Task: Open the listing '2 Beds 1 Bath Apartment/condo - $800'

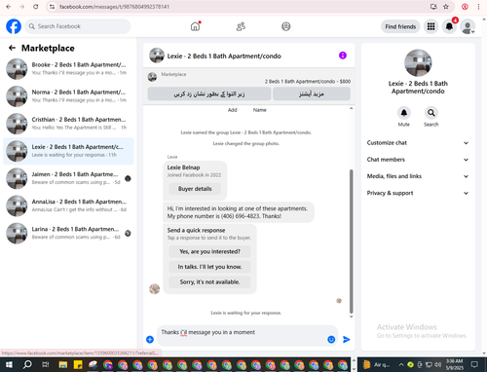Action: coord(308,82)
